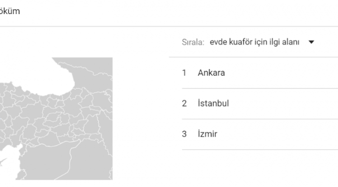Click rank number 2 beside İstanbul
This screenshot has height=187, width=338.
click(184, 103)
